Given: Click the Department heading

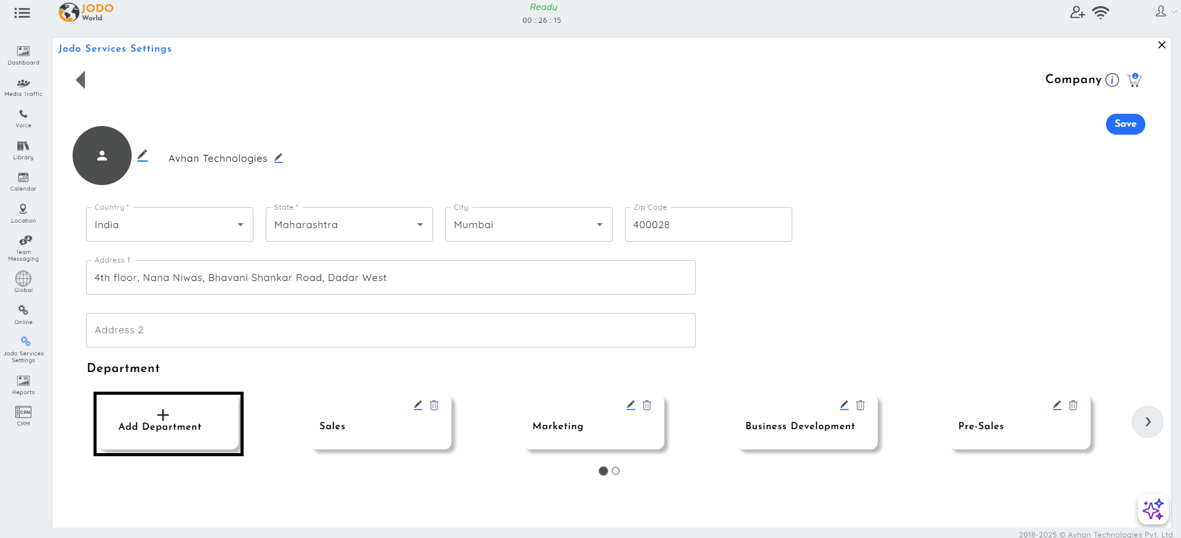Looking at the screenshot, I should pyautogui.click(x=124, y=368).
